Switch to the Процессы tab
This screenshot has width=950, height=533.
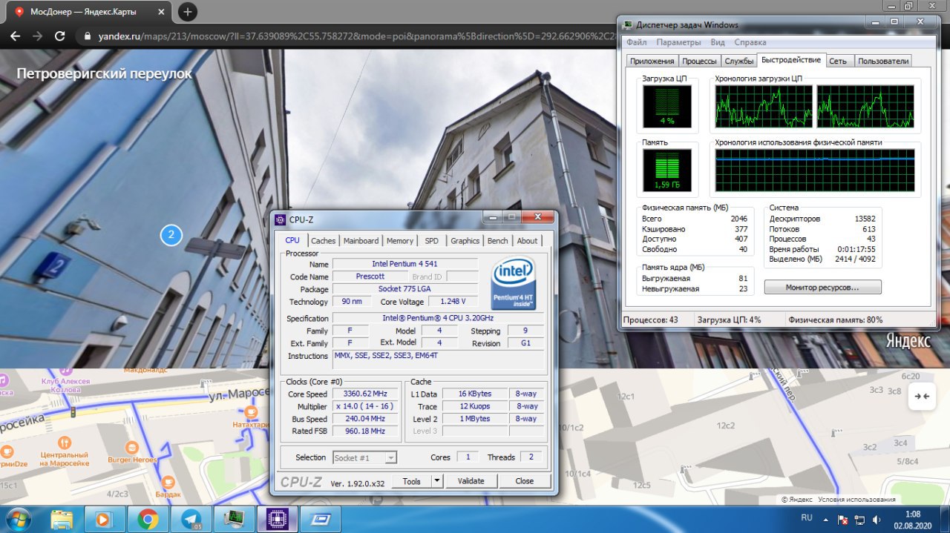tap(699, 61)
